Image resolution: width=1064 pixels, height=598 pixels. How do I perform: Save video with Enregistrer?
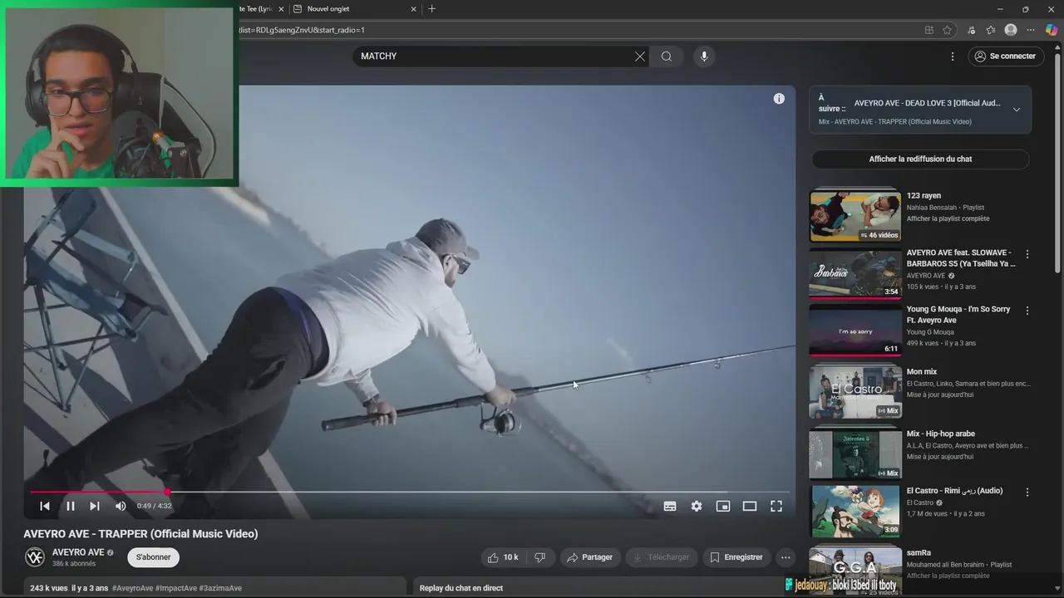[736, 557]
